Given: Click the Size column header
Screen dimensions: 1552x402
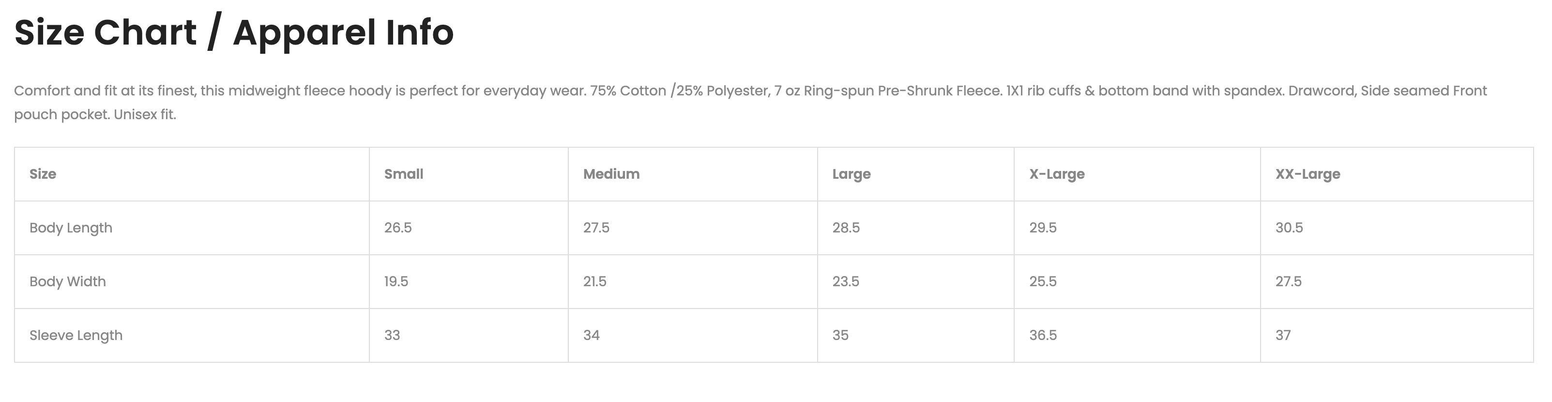Looking at the screenshot, I should tap(43, 174).
